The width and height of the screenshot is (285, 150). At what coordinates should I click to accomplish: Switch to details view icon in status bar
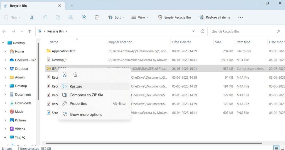coord(276,148)
